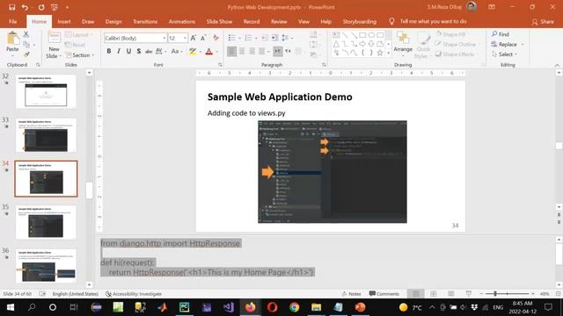563x316 pixels.
Task: Click Tell me what you want to do
Action: [428, 21]
